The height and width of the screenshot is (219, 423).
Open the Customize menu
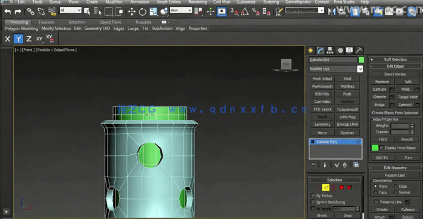[x=246, y=2]
